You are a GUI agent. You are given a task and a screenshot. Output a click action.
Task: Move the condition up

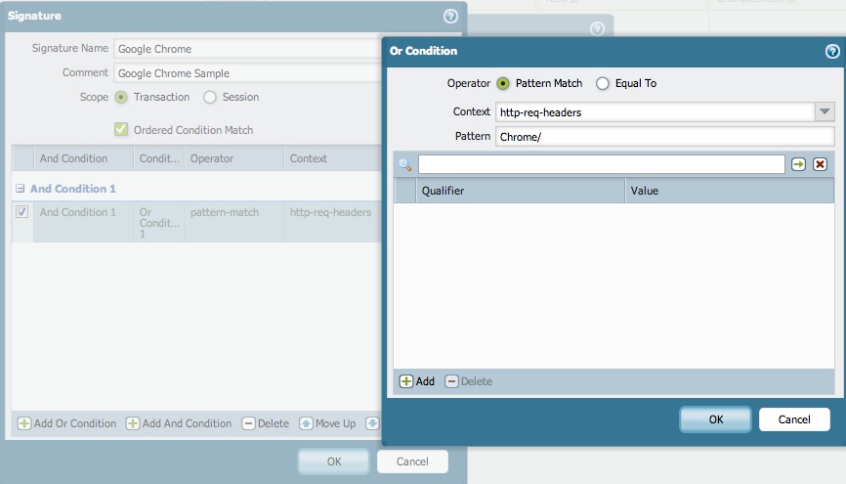327,423
